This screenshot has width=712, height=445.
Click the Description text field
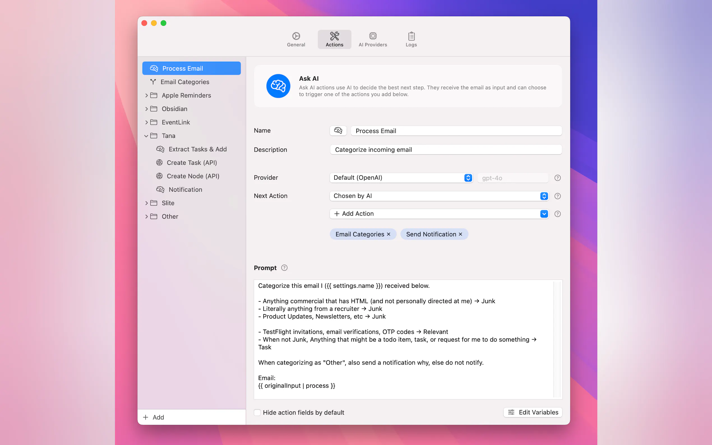(446, 150)
